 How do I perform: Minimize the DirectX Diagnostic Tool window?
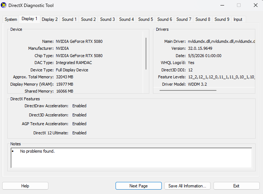[x=222, y=5]
